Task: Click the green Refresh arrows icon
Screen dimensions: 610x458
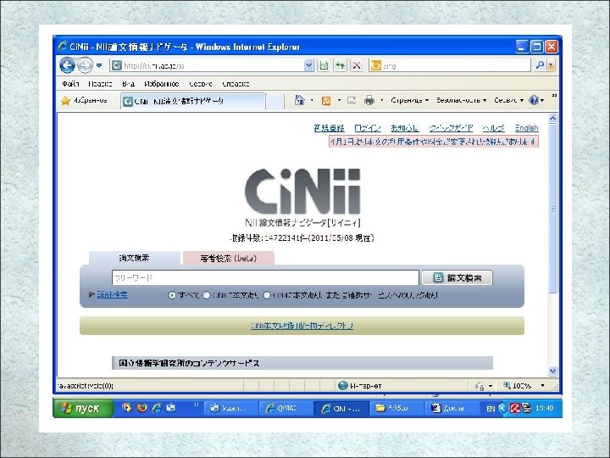Action: [341, 66]
